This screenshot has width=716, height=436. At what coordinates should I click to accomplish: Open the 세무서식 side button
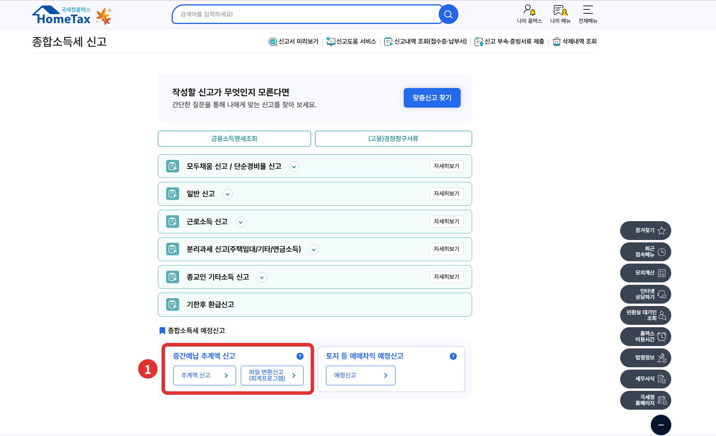pyautogui.click(x=645, y=379)
